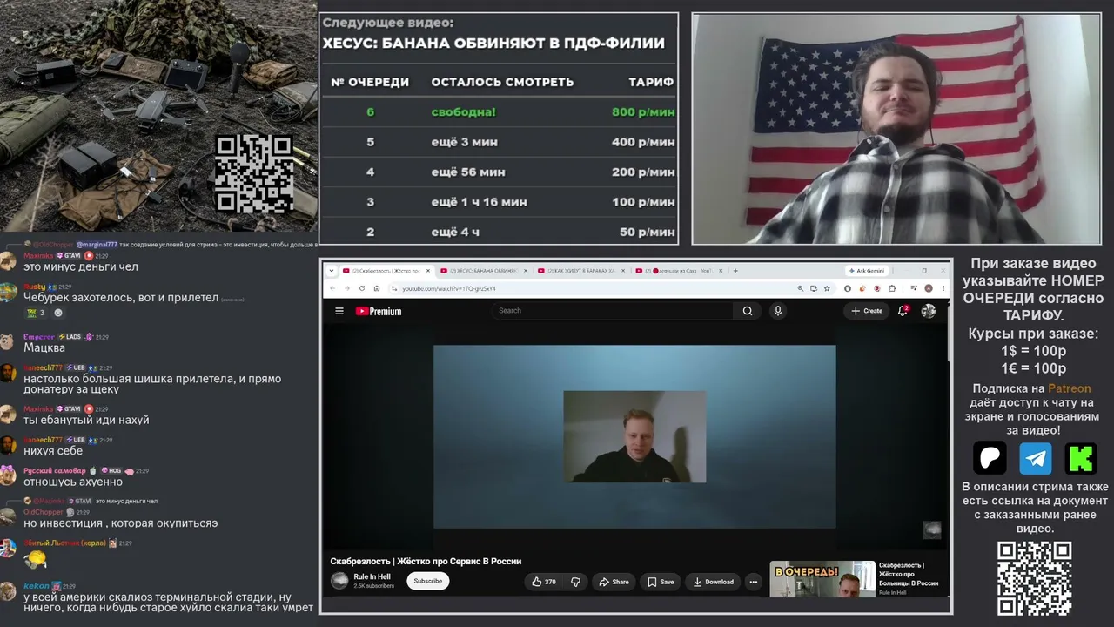Like the video showing 370 likes
This screenshot has width=1114, height=627.
[544, 582]
